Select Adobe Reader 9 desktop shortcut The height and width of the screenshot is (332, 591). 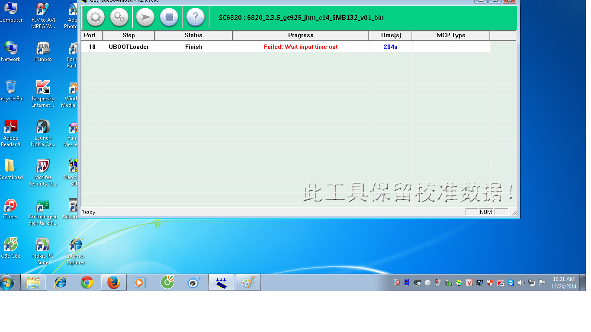(11, 133)
